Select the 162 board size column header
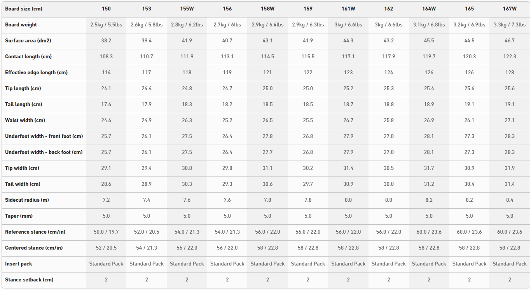The image size is (531, 290). click(389, 9)
